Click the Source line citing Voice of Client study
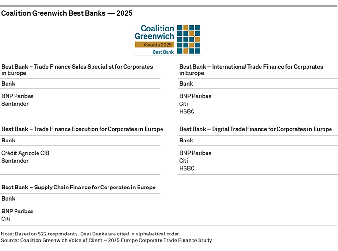 tap(107, 240)
